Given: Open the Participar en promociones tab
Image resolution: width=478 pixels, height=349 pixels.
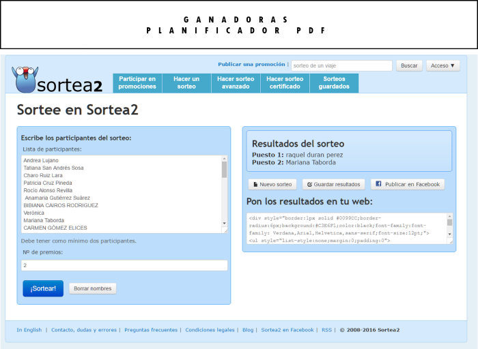Looking at the screenshot, I should (x=137, y=82).
